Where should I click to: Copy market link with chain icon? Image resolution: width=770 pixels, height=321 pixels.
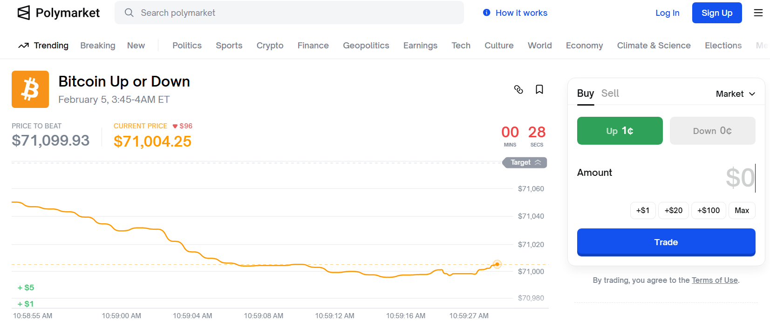click(x=518, y=89)
